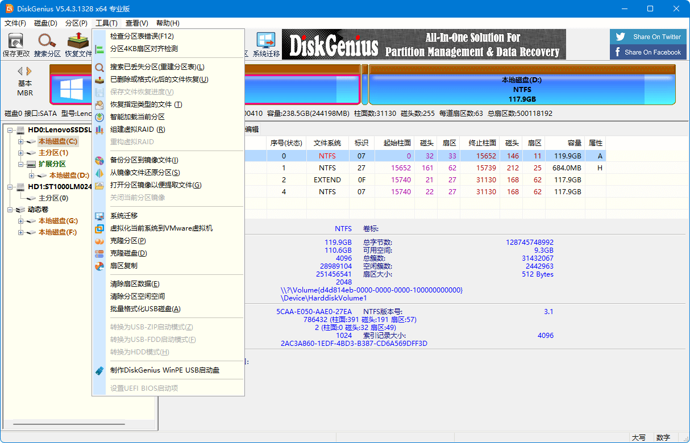Click the Twitter bird icon

click(x=620, y=37)
